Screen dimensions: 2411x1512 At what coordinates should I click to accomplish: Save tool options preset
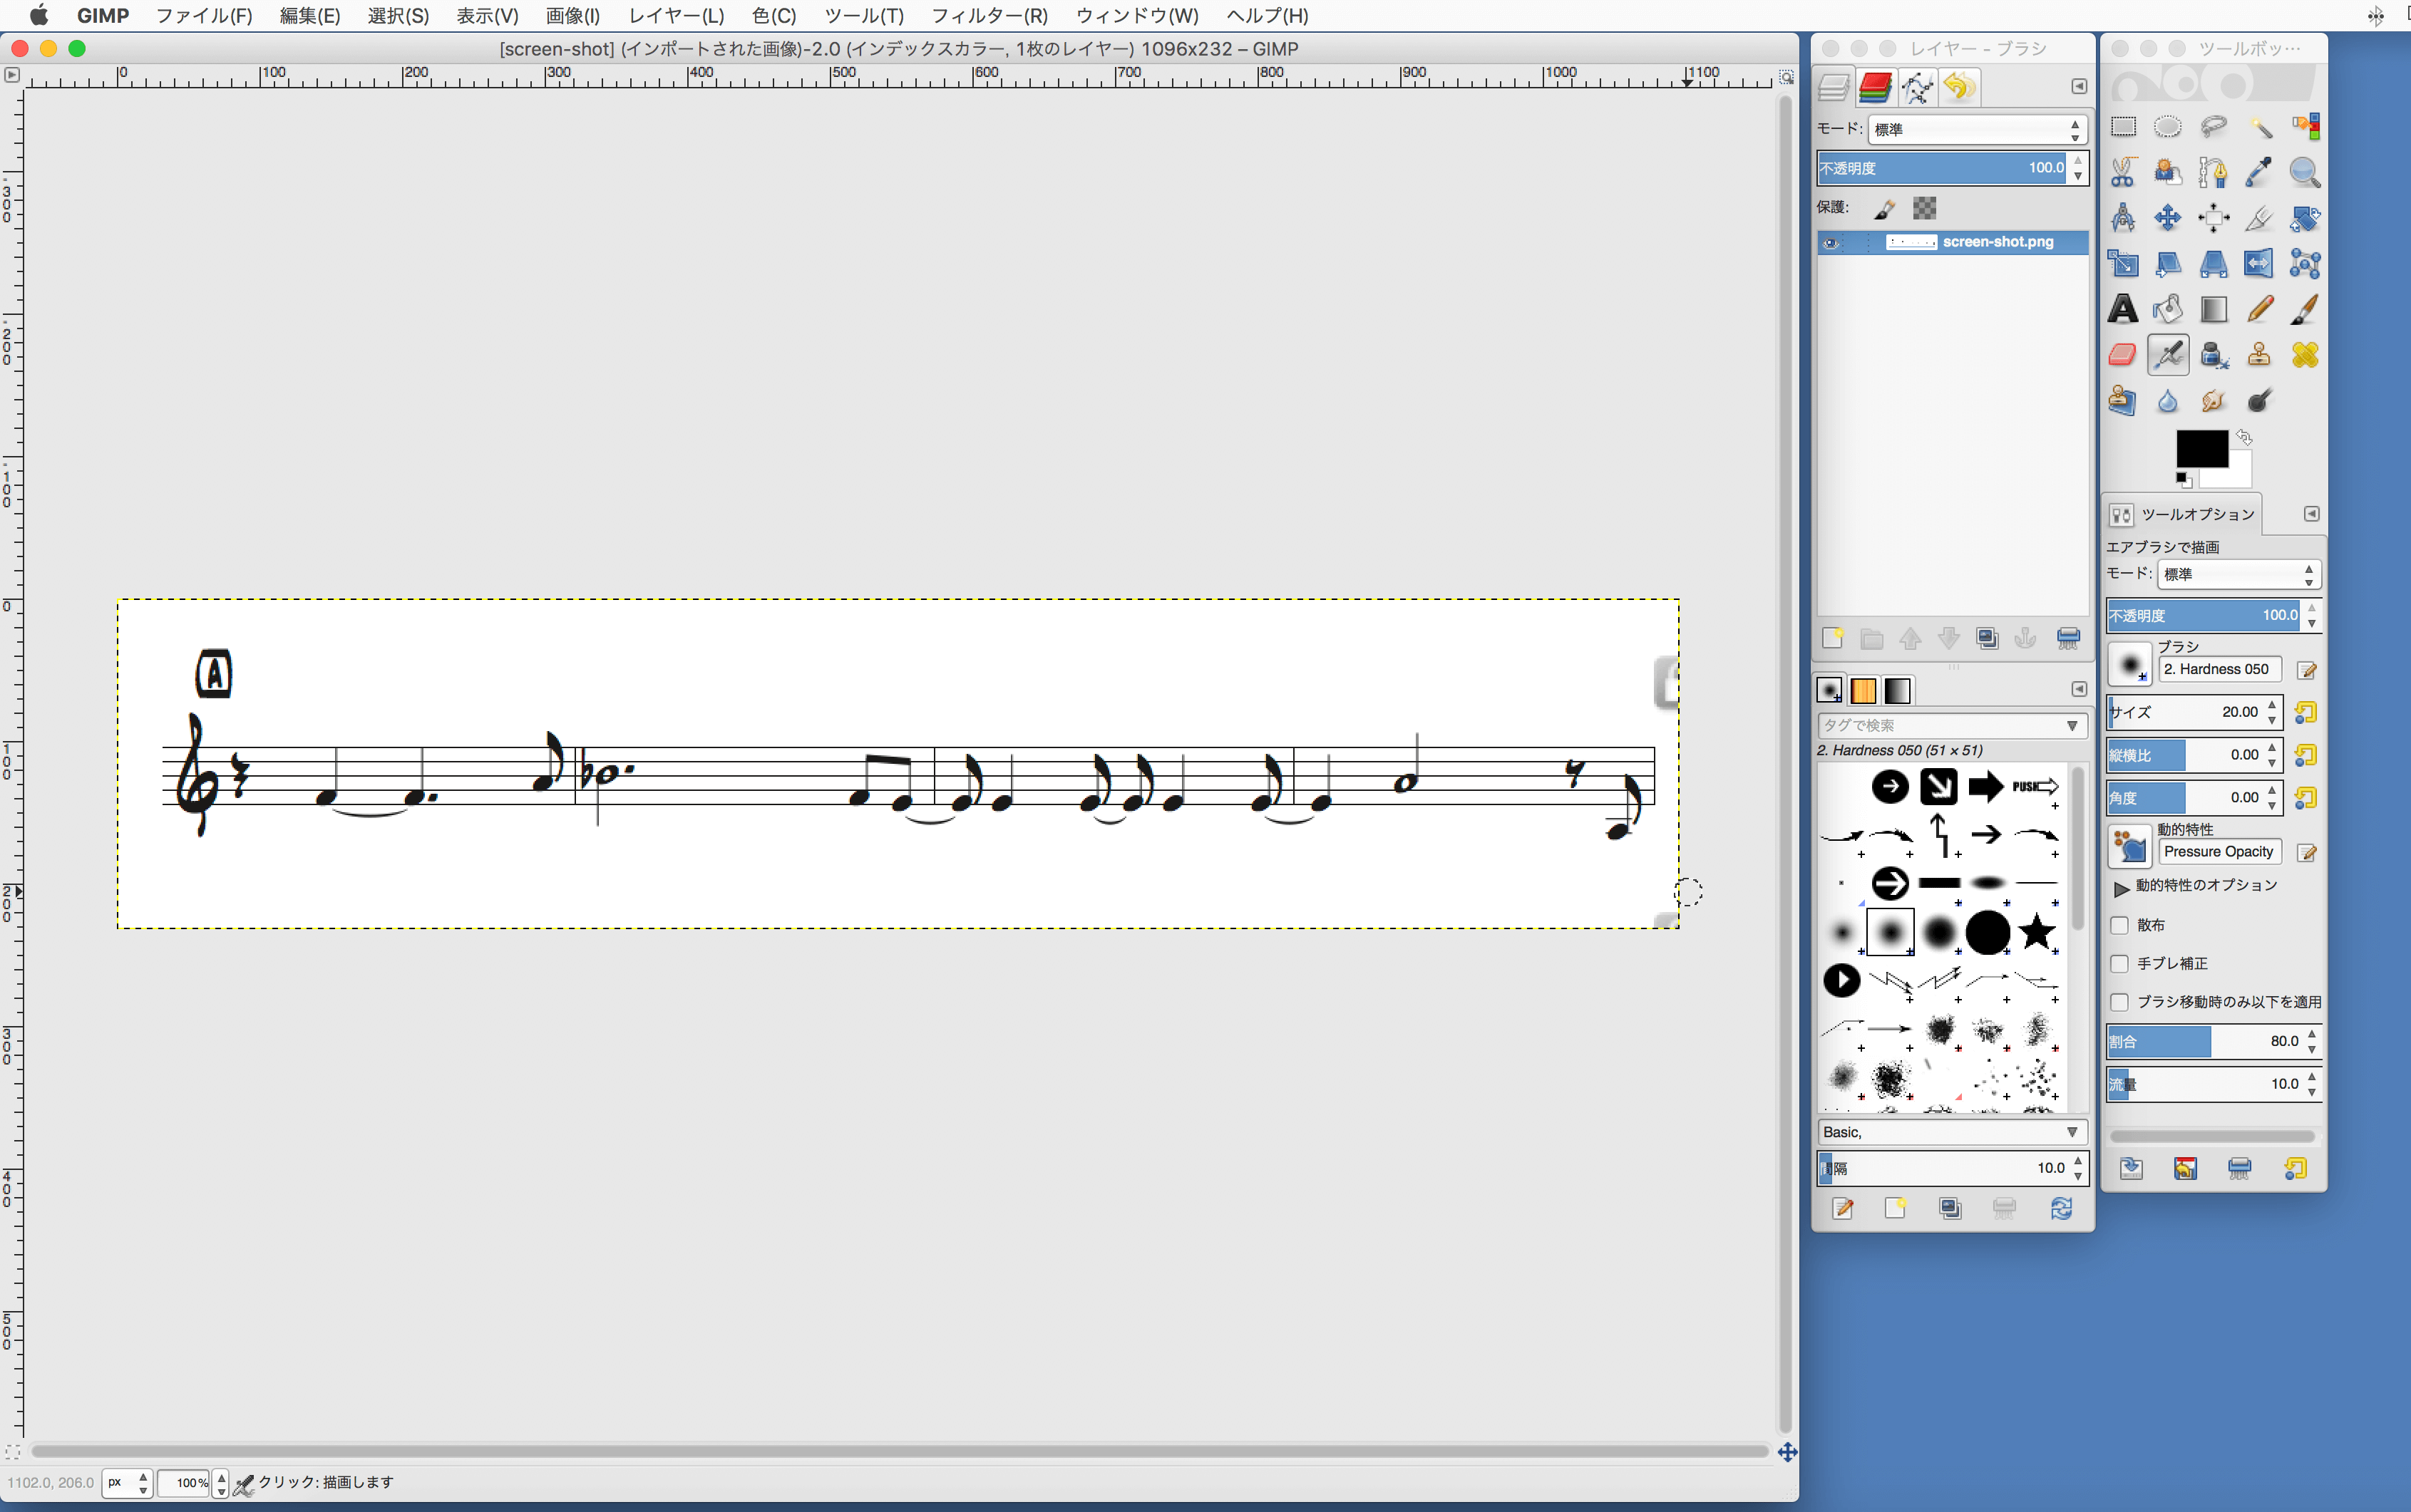pos(2131,1169)
